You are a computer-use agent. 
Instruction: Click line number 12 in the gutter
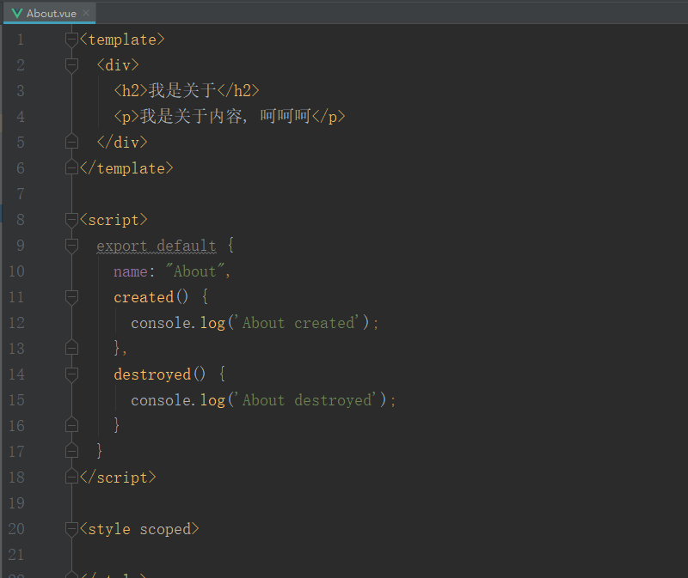(16, 323)
